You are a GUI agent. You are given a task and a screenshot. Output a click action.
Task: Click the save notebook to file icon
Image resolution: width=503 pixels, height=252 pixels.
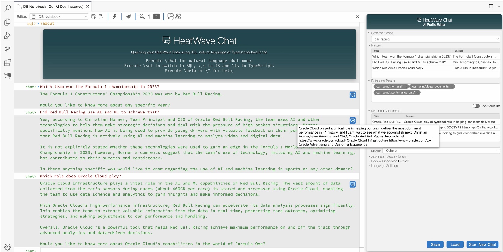tap(101, 17)
